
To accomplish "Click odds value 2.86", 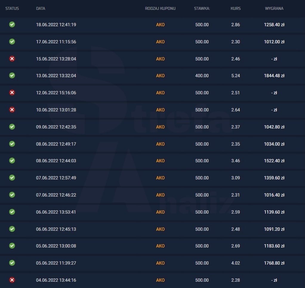I will [x=235, y=25].
